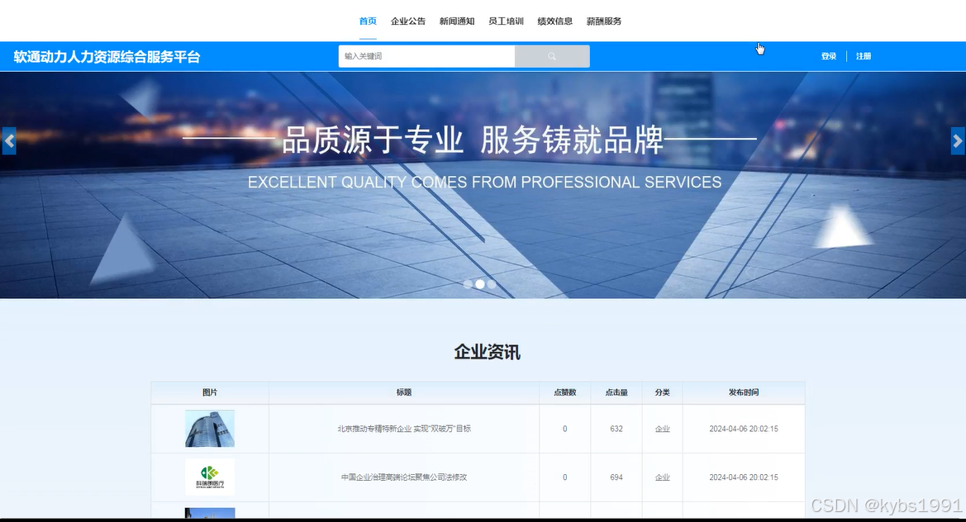Viewport: 966px width, 522px height.
Task: Open the 员工培训 nav item
Action: (506, 21)
